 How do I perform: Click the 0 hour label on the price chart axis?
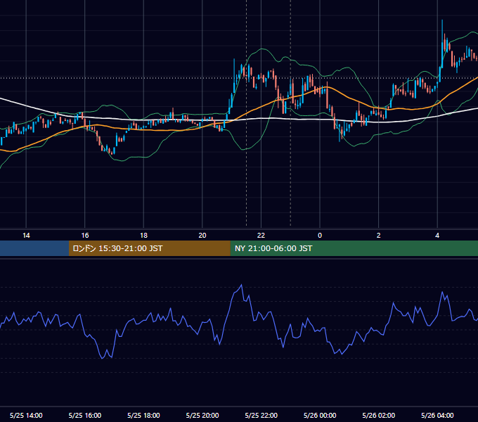coord(320,236)
